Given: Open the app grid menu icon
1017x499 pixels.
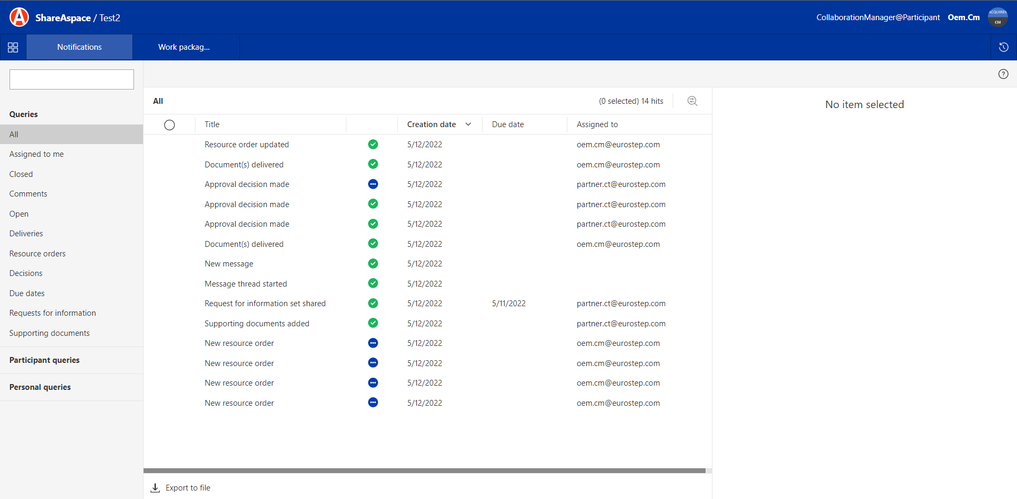Looking at the screenshot, I should [13, 47].
